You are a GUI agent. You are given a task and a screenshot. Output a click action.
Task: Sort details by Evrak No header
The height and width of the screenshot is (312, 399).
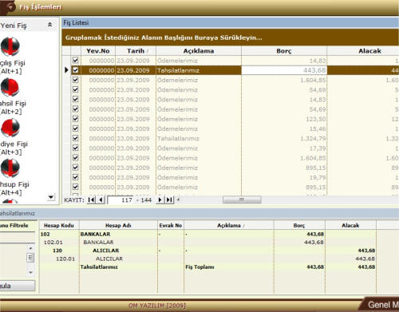click(x=171, y=226)
